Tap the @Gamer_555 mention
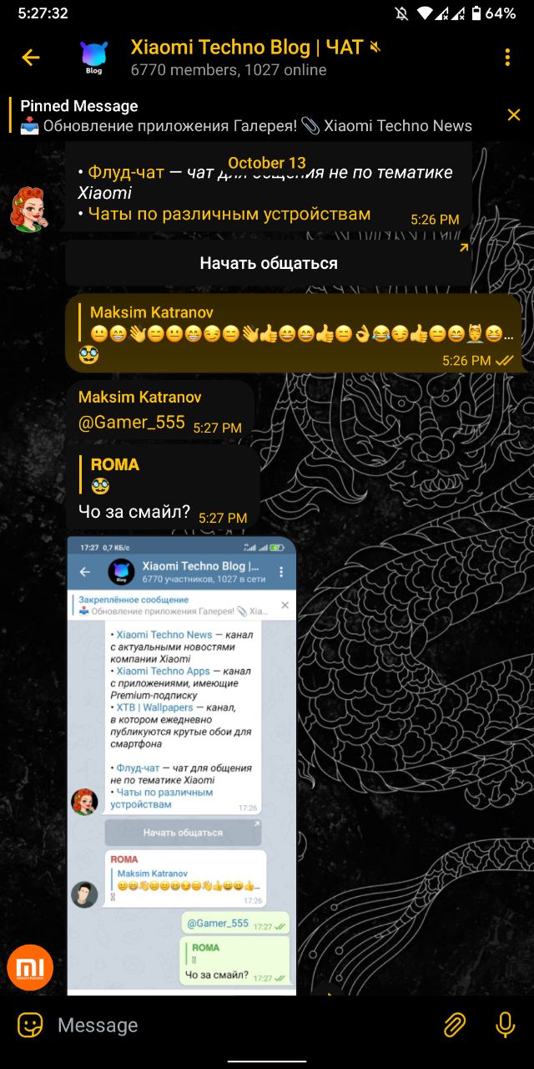This screenshot has height=1069, width=534. point(132,423)
